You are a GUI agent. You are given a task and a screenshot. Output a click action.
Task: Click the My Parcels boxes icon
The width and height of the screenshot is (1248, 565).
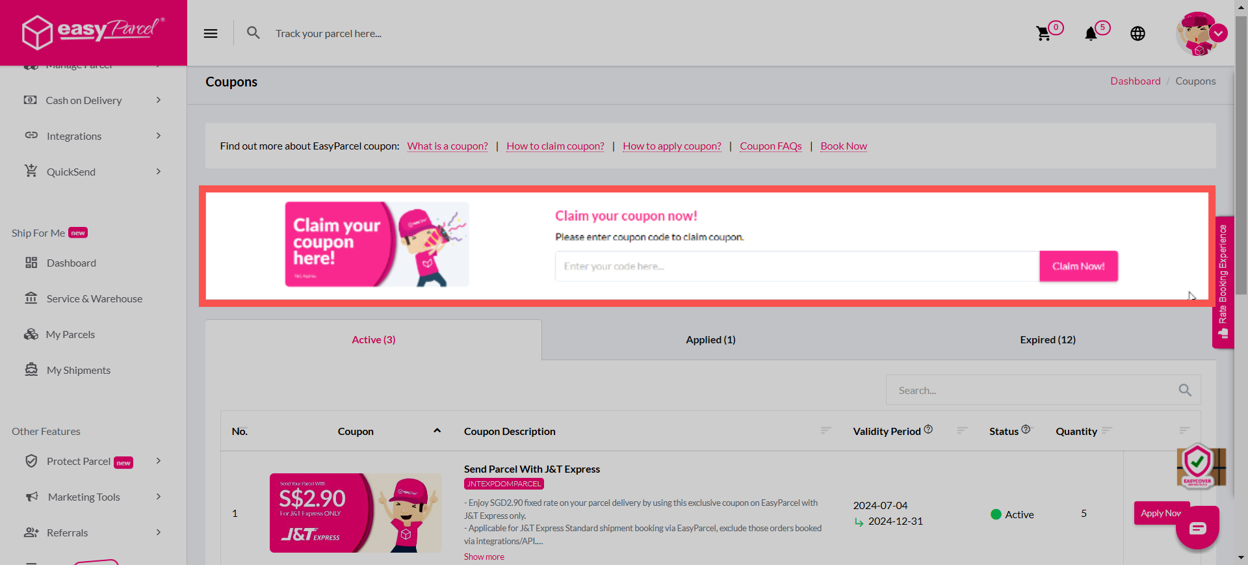tap(31, 334)
